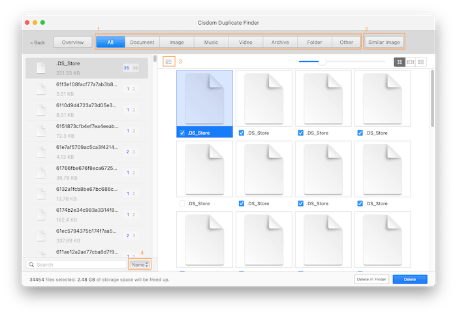This screenshot has height=315, width=457.
Task: Switch to the Document tab
Action: pyautogui.click(x=142, y=42)
